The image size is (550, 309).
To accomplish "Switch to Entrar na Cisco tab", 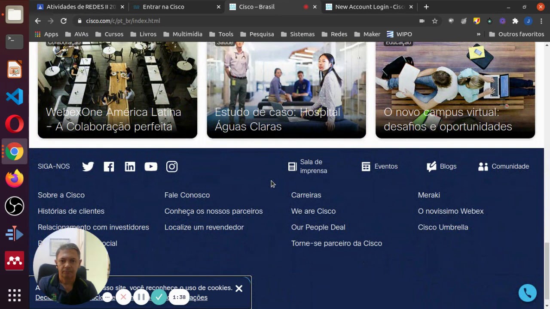I will (176, 7).
